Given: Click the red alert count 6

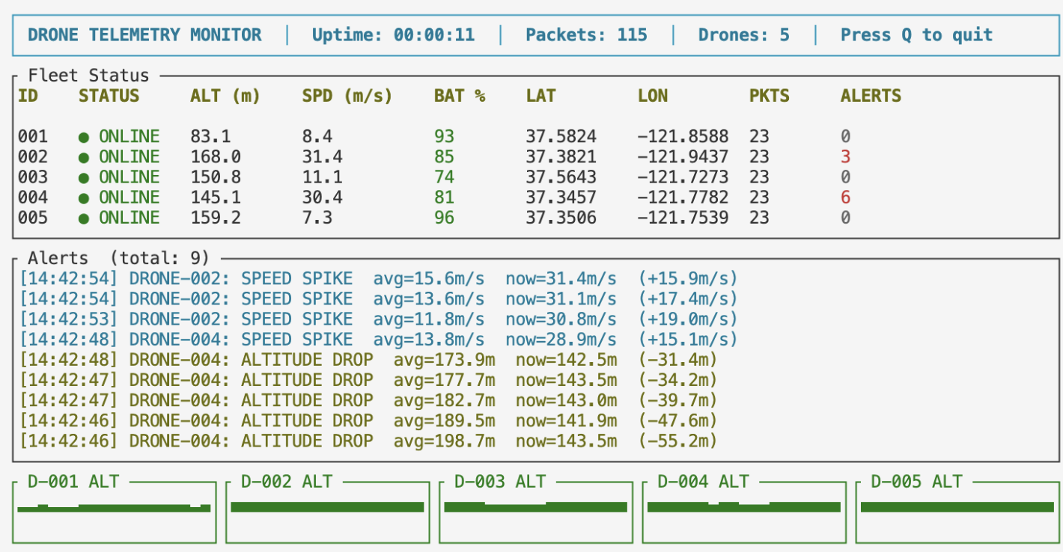Looking at the screenshot, I should pos(845,197).
